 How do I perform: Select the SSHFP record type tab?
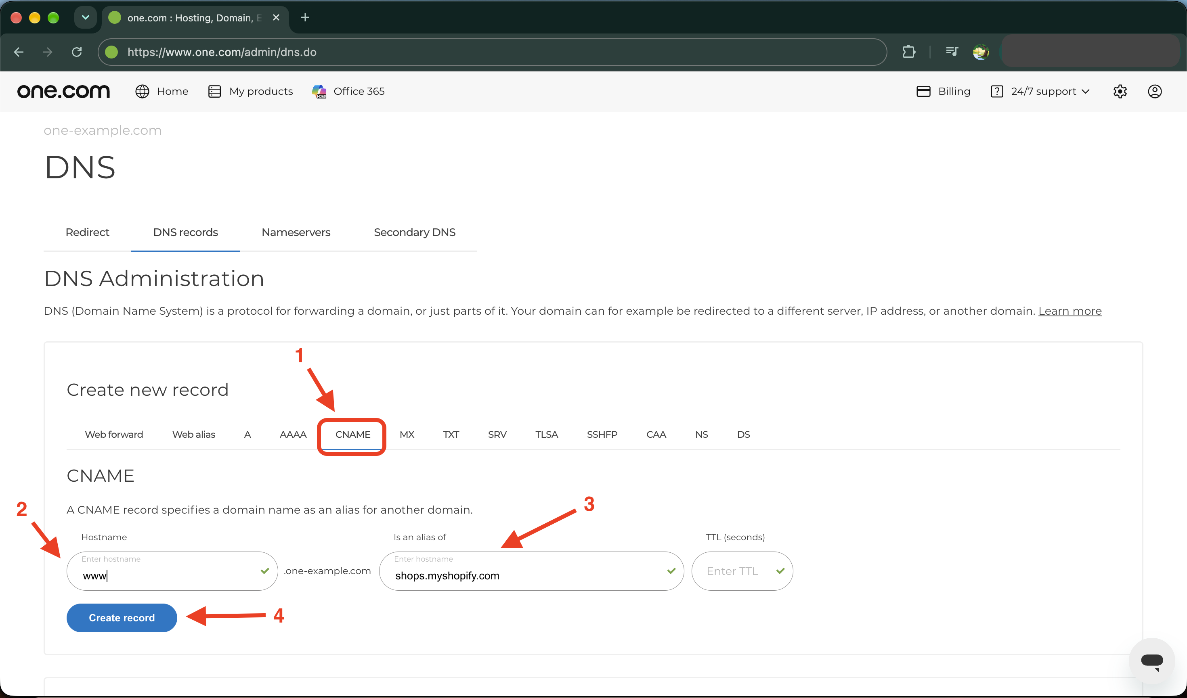[x=602, y=435]
